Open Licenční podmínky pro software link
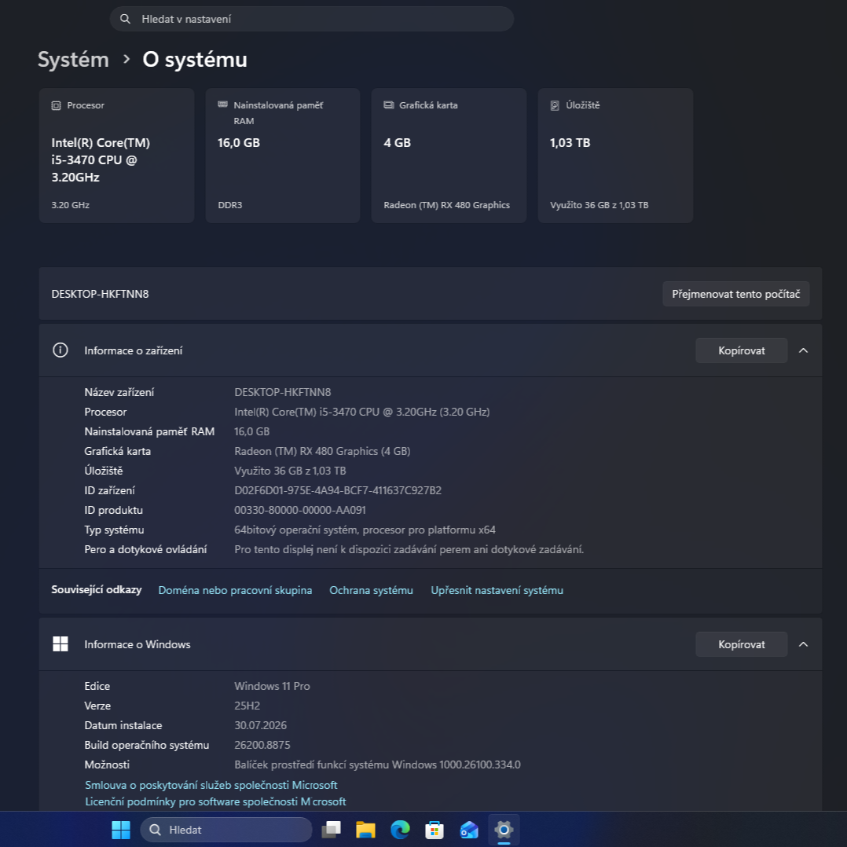 [x=215, y=801]
